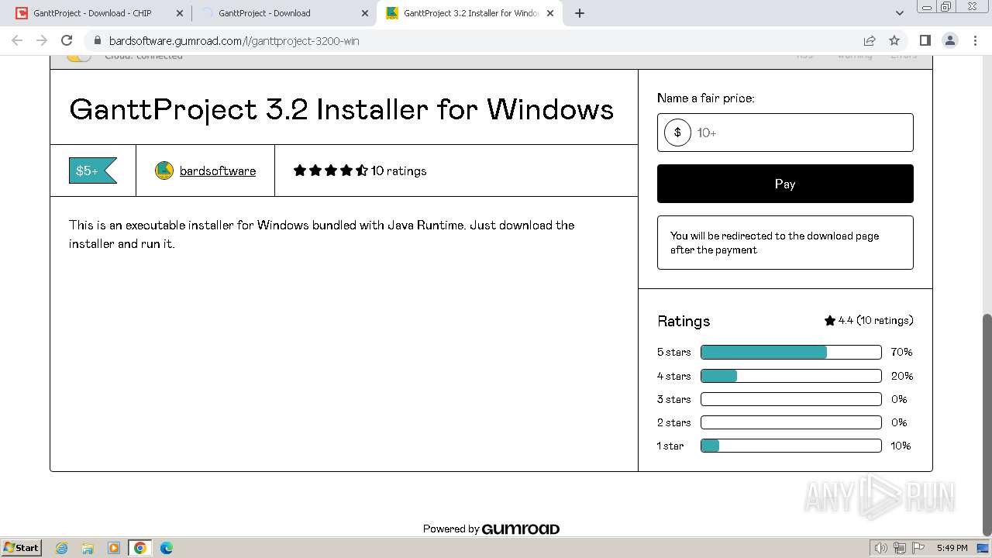Click the network tray icon
Image resolution: width=992 pixels, height=558 pixels.
(x=900, y=548)
